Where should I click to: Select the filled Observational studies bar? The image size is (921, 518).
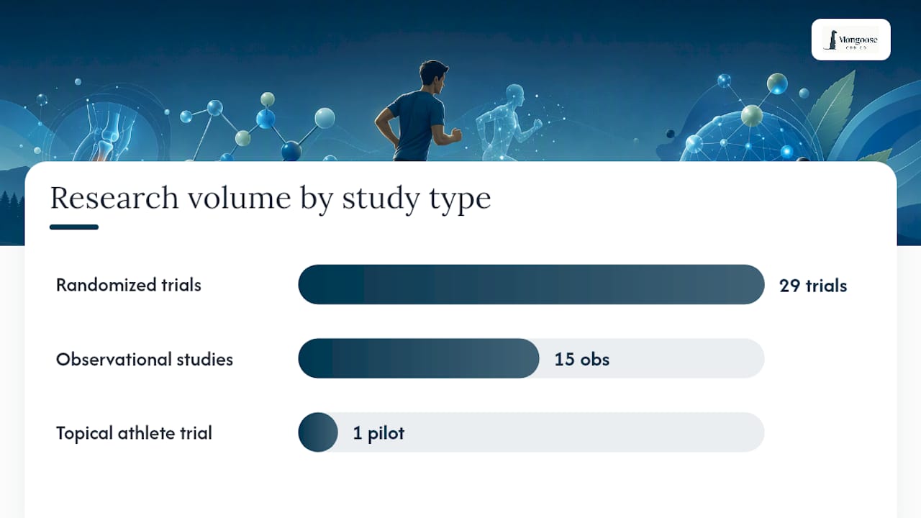click(419, 358)
